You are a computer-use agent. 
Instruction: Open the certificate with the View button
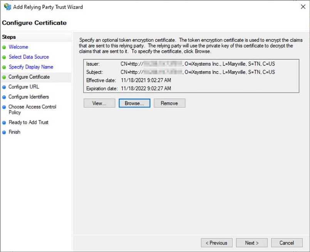(99, 103)
